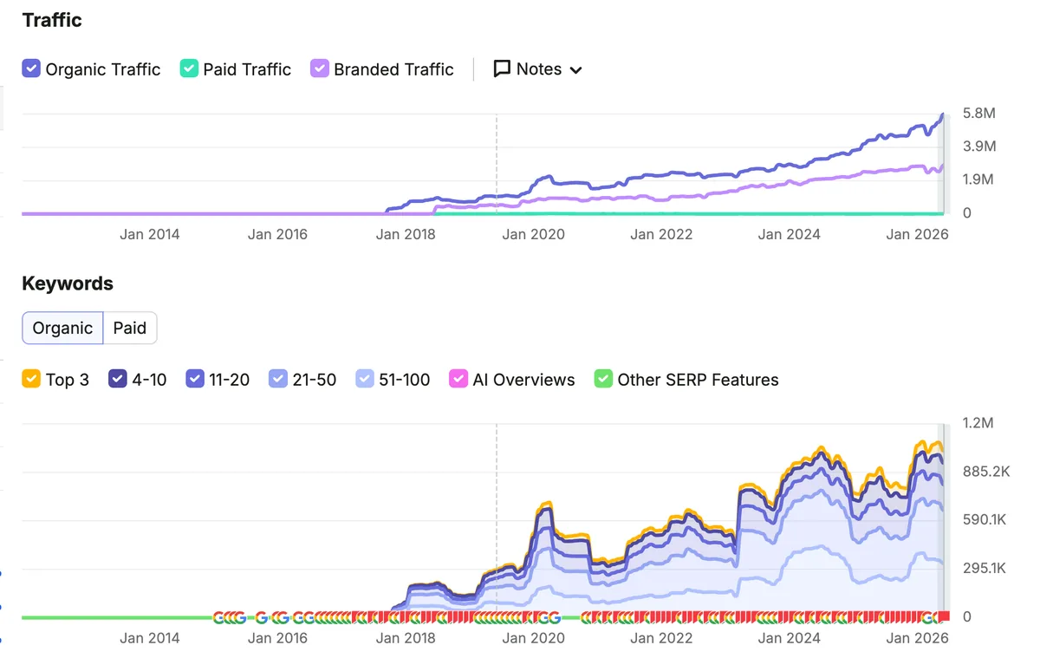The height and width of the screenshot is (658, 1040).
Task: Disable the Branded Traffic series checkbox
Action: pyautogui.click(x=320, y=68)
